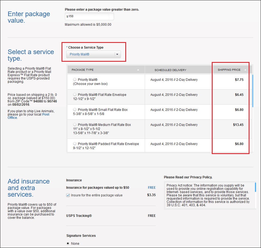
Task: Sort table by Shipping Price column
Action: click(x=232, y=70)
